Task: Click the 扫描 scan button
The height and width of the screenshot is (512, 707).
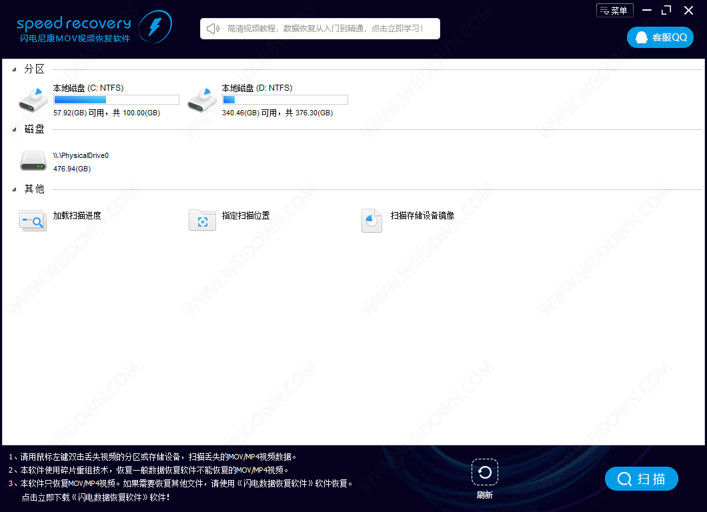Action: coord(641,479)
